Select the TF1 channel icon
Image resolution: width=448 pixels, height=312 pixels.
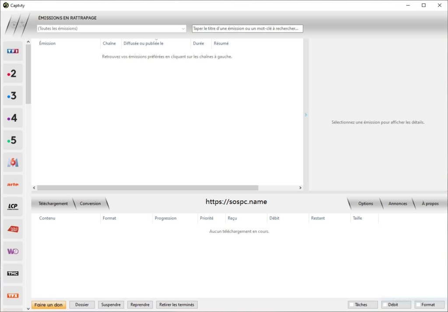13,51
